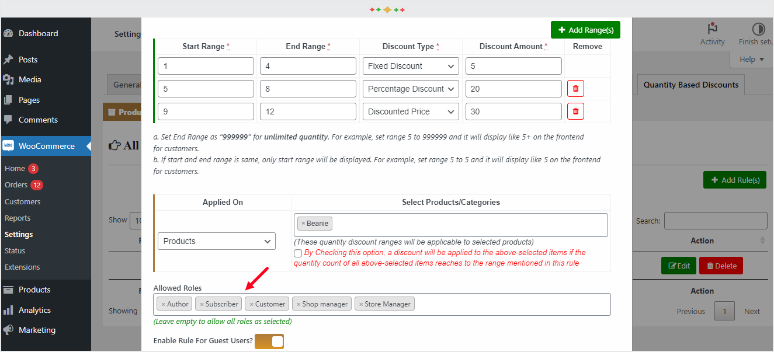The height and width of the screenshot is (352, 774).
Task: Open the Applied On Products dropdown
Action: (x=216, y=241)
